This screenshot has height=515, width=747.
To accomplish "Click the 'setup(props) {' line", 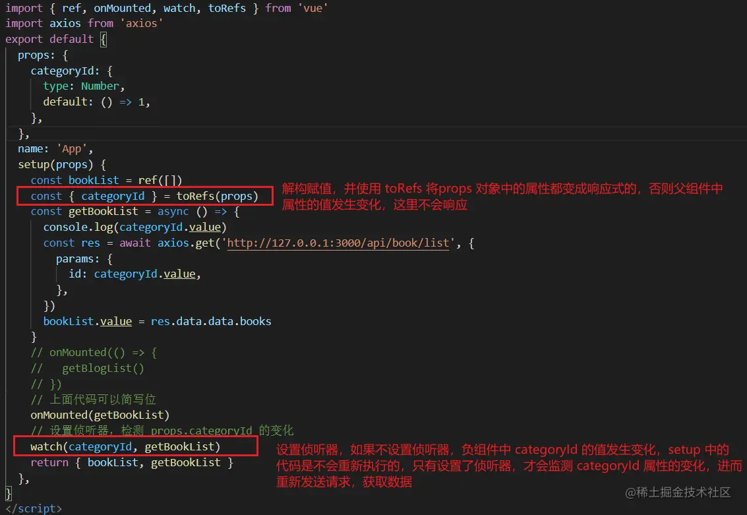I will (62, 164).
